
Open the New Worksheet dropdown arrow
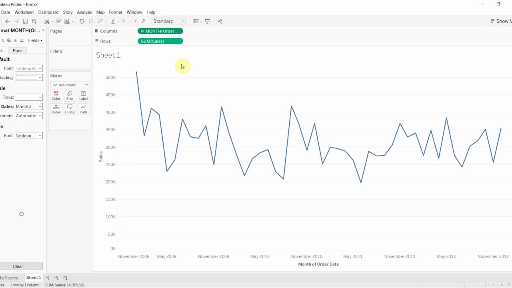coord(52,21)
